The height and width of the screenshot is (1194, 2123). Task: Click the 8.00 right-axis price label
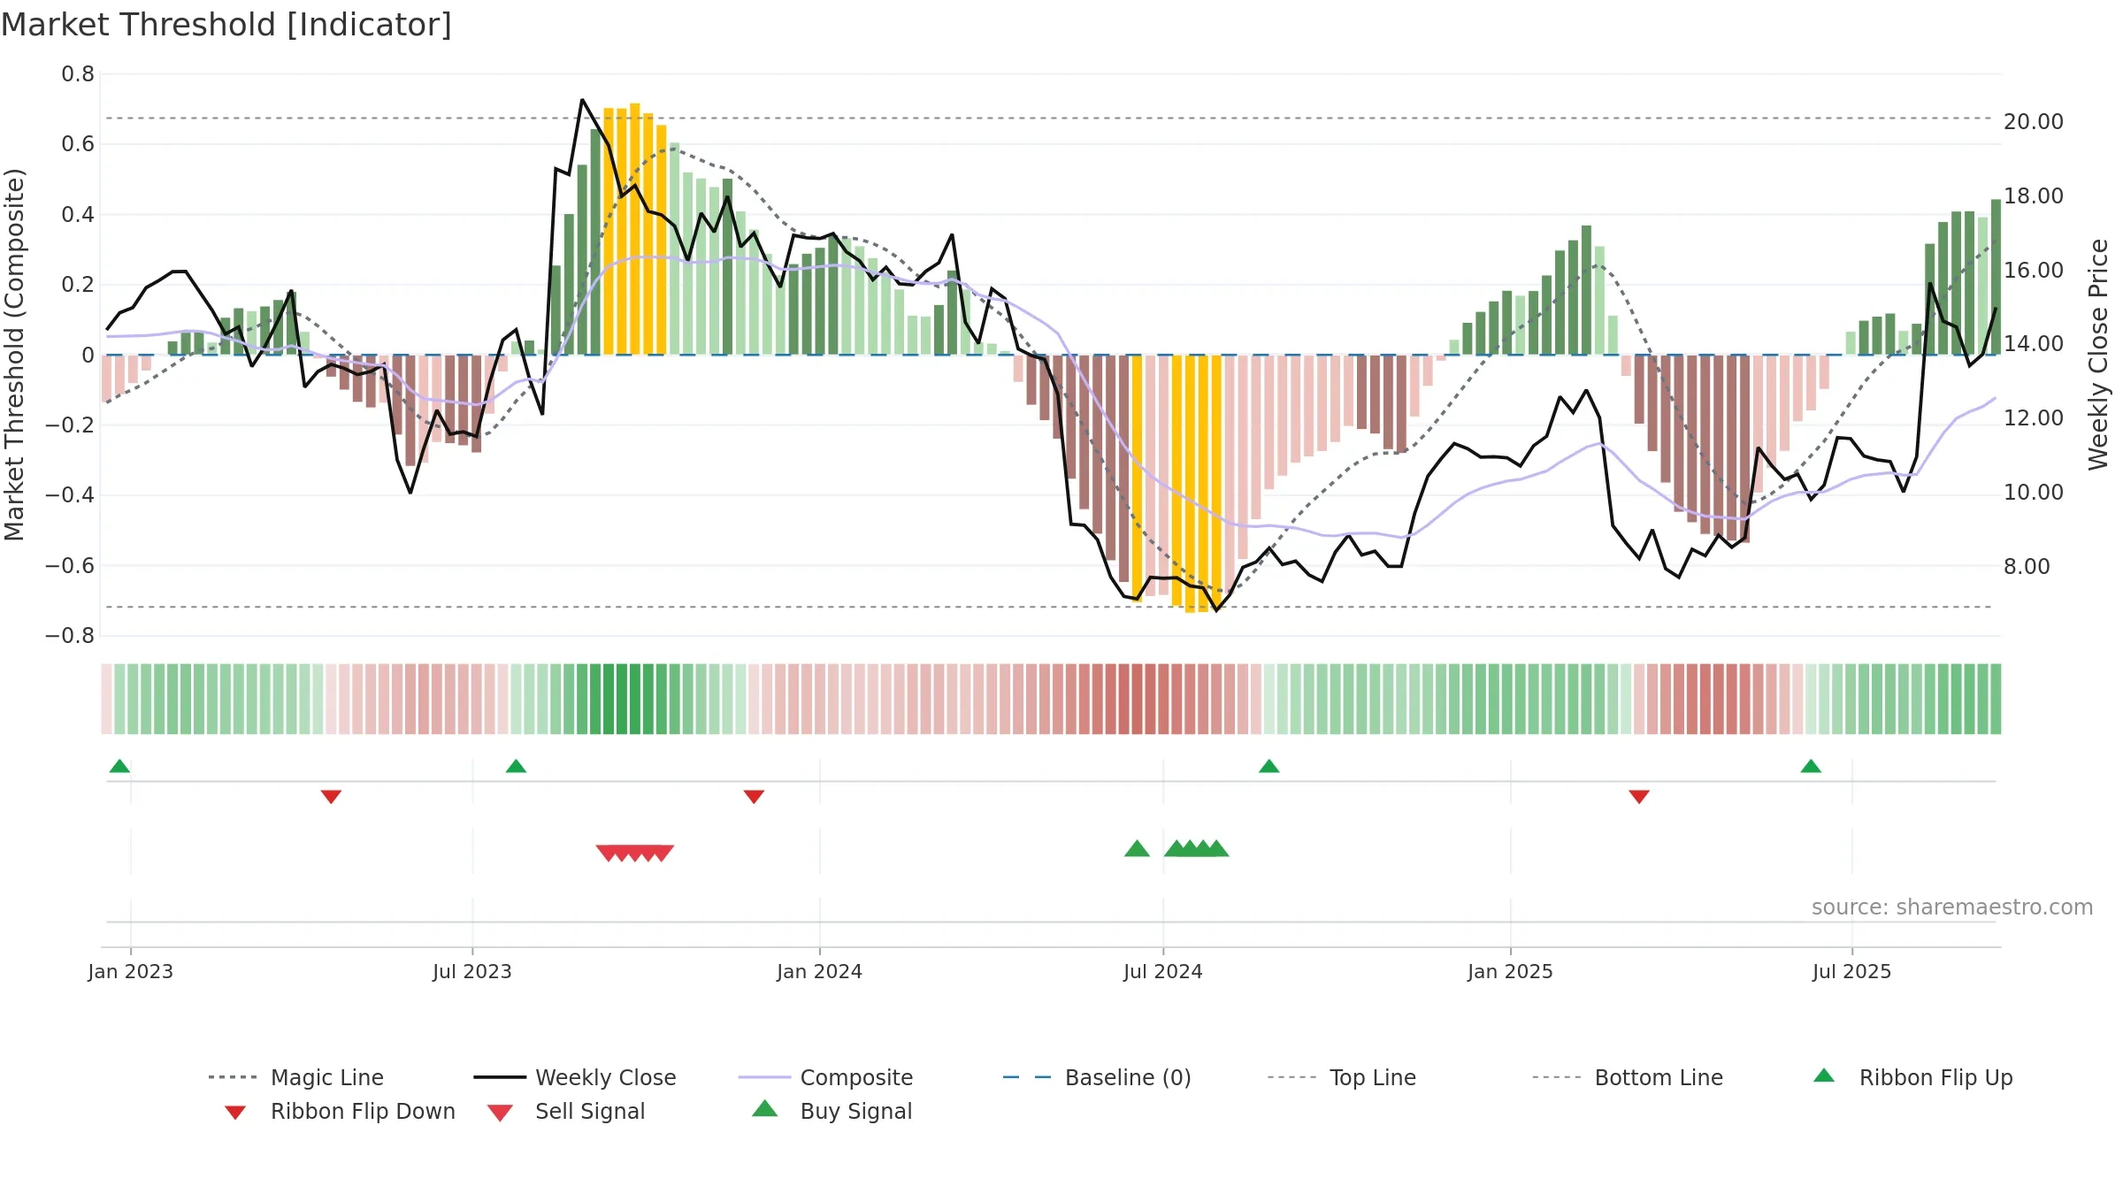pos(2027,567)
